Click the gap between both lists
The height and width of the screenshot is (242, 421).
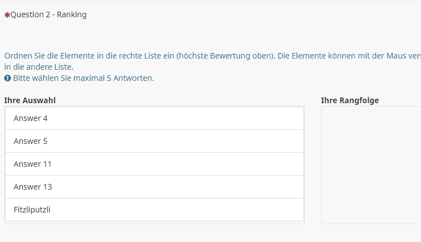[312, 165]
